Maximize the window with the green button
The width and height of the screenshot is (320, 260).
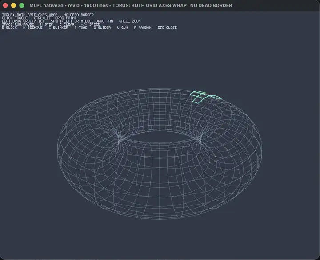point(22,5)
